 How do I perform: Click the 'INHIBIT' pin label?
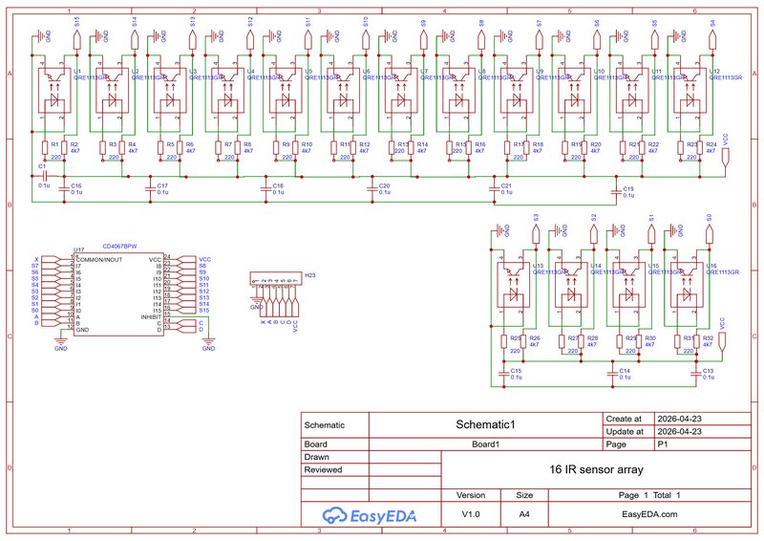point(151,317)
